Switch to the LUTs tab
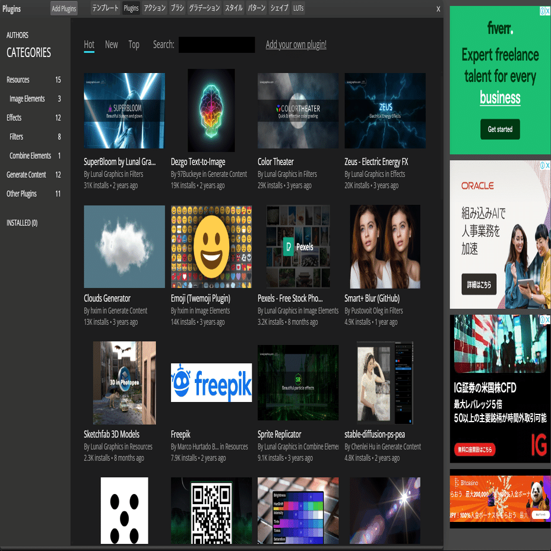The height and width of the screenshot is (551, 551). (x=298, y=8)
